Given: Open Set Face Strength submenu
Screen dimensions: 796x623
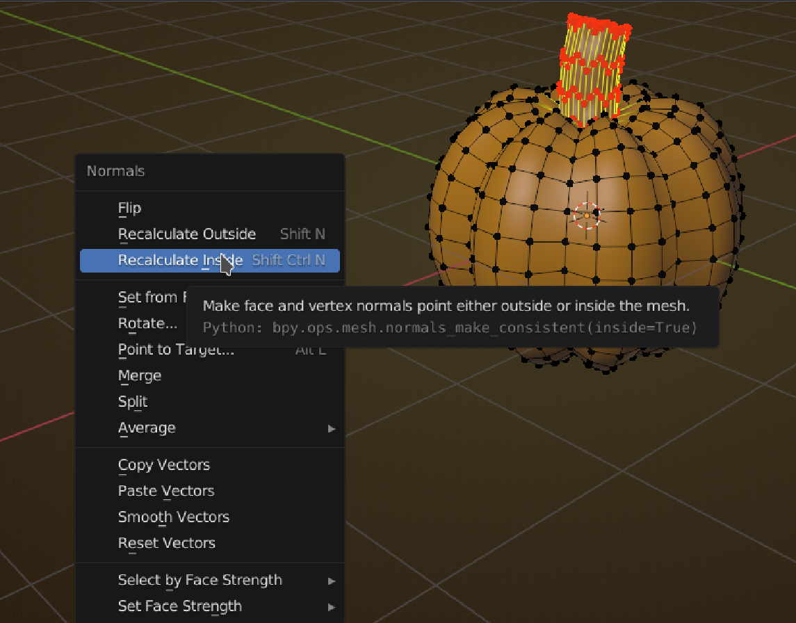Looking at the screenshot, I should (x=210, y=606).
